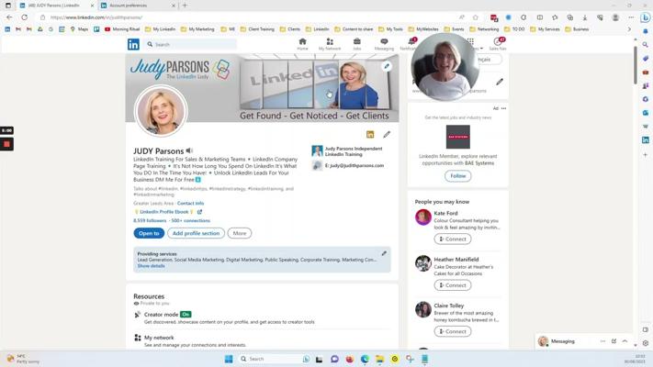This screenshot has width=653, height=367.
Task: Edit public profile pencil in sidebar
Action: [500, 82]
